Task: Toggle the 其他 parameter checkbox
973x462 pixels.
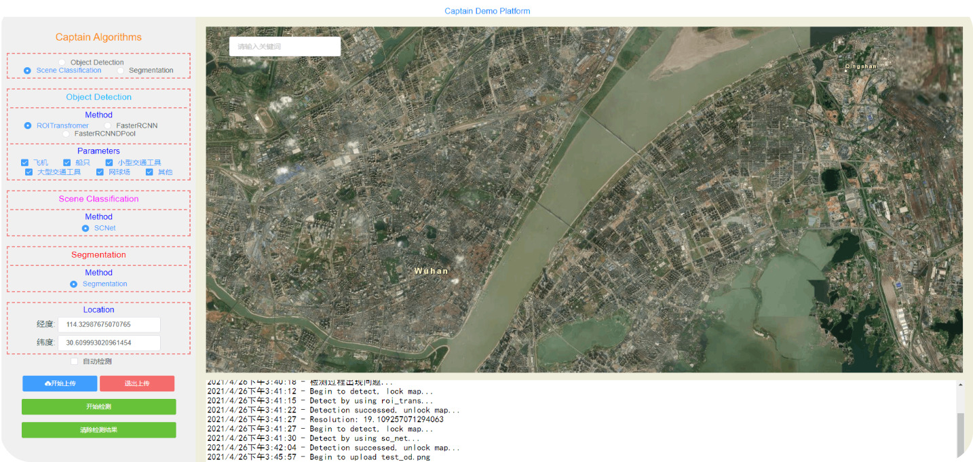Action: tap(150, 172)
